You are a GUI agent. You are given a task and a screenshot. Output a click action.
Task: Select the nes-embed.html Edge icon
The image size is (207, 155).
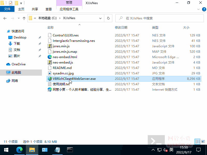(50, 57)
